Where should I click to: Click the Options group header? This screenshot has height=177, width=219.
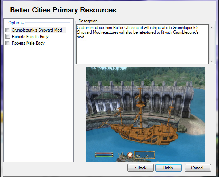tap(16, 23)
